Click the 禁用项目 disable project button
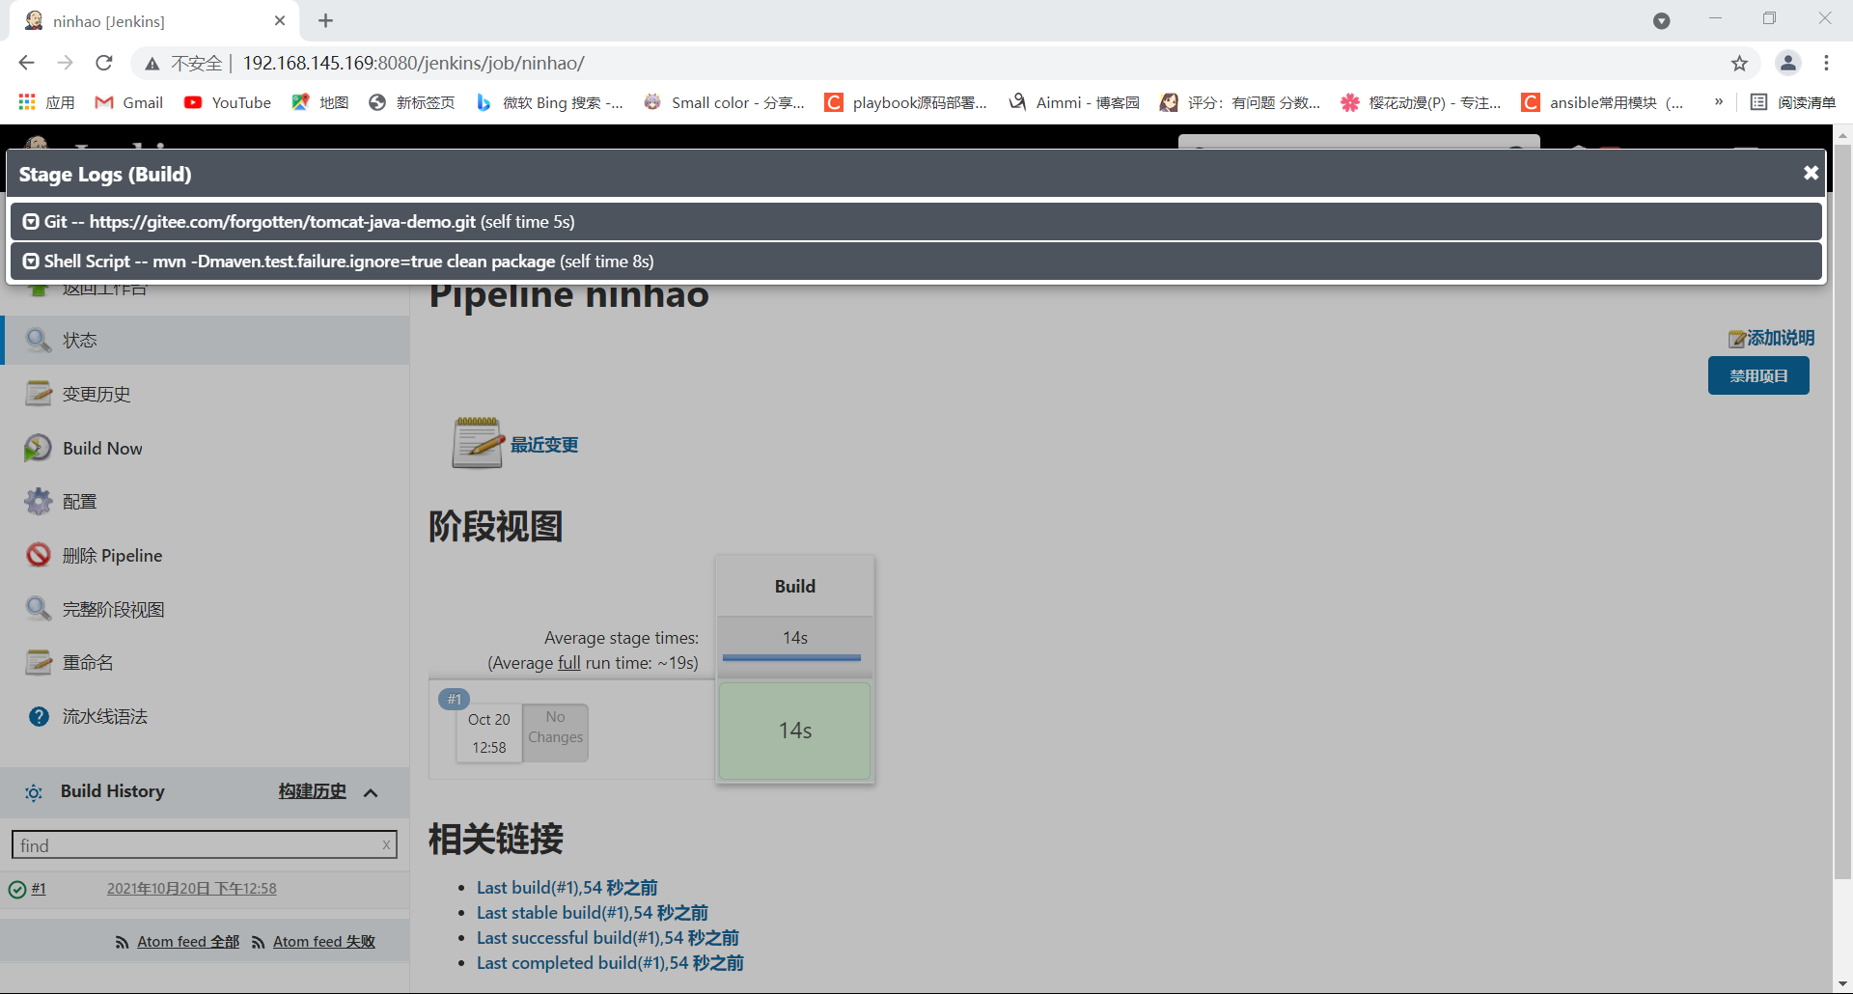Image resolution: width=1853 pixels, height=994 pixels. (x=1758, y=375)
